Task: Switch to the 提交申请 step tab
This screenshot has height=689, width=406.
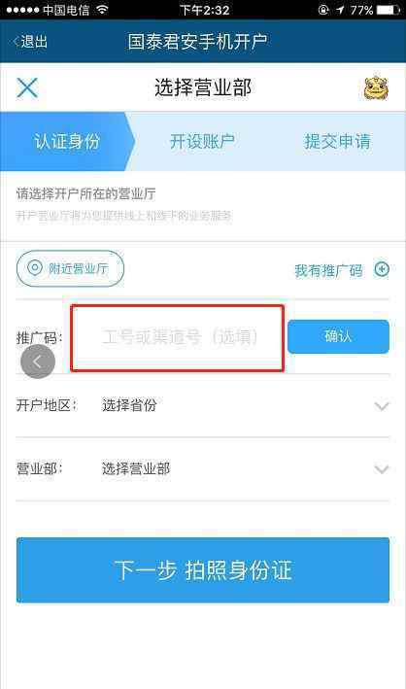Action: 337,142
